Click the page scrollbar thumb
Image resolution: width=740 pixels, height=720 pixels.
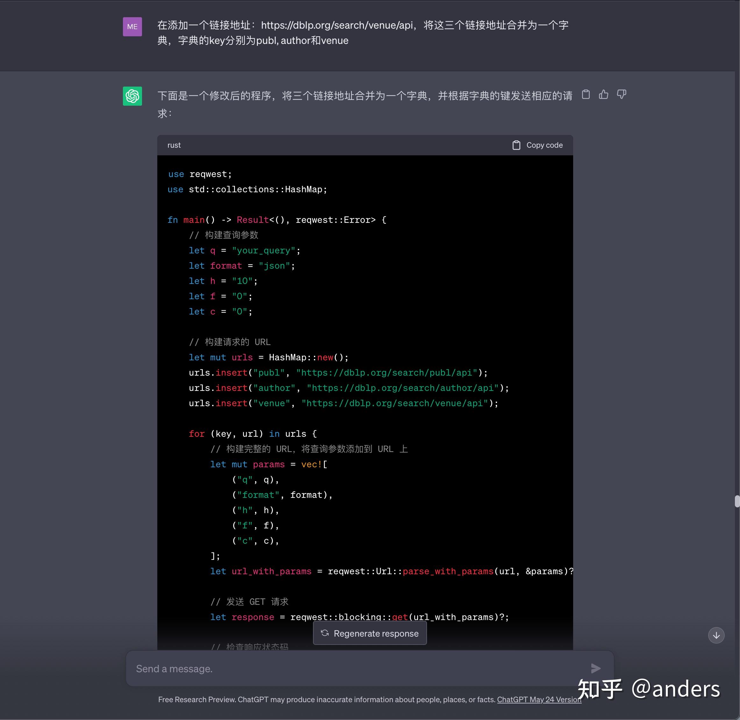coord(737,501)
